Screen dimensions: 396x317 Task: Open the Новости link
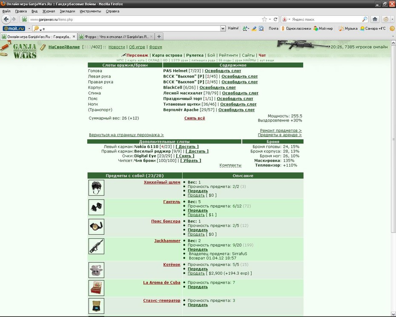pyautogui.click(x=117, y=47)
